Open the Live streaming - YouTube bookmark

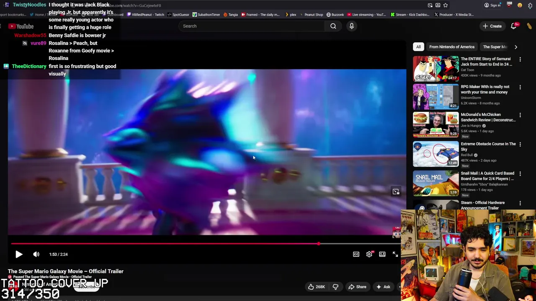coord(366,15)
